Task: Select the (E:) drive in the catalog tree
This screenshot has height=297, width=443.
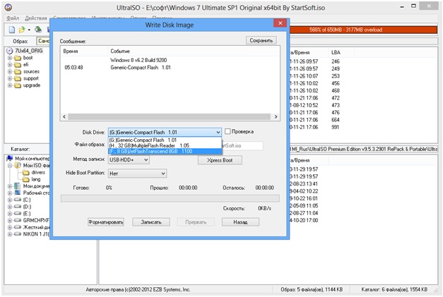Action: tap(27, 214)
